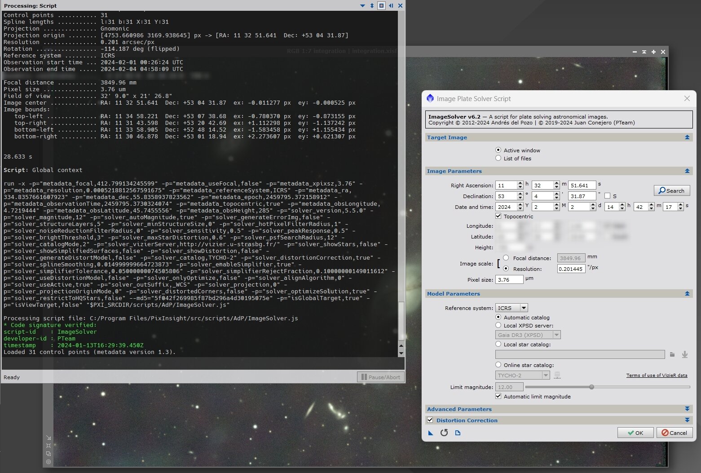Click the vertical double-arrow icon in Process Console title
This screenshot has width=701, height=473.
[x=372, y=6]
